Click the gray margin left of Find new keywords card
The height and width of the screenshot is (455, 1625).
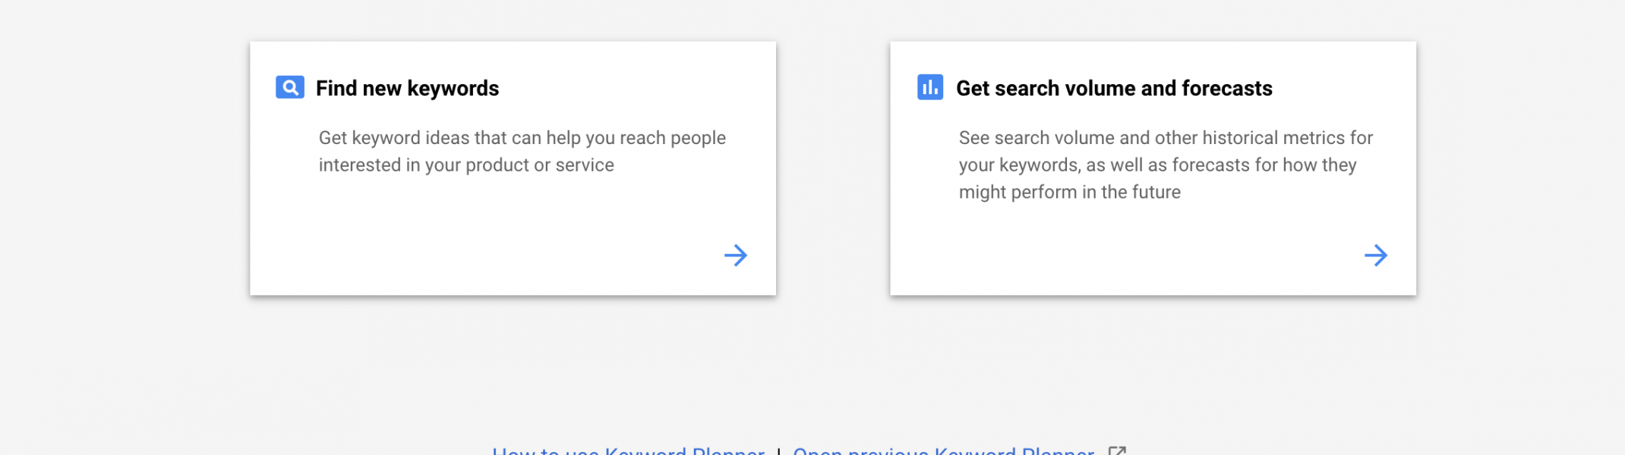[125, 168]
